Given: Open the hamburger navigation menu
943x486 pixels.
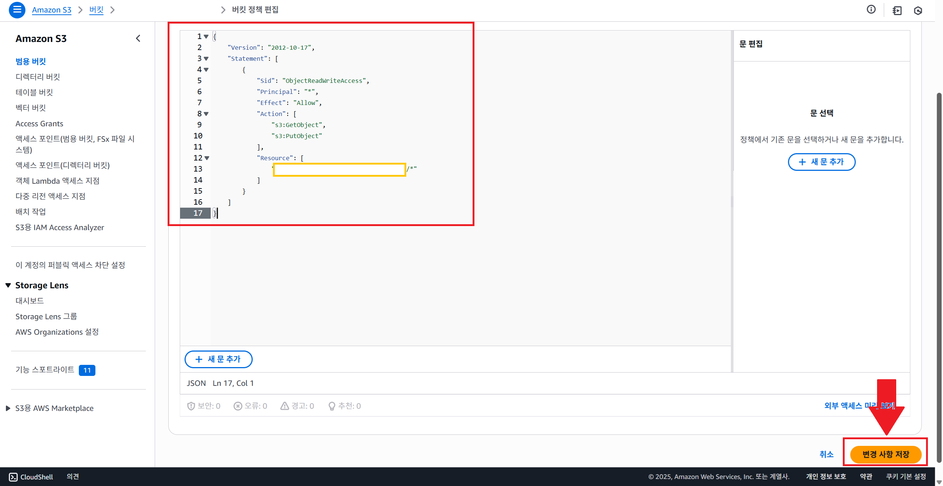Looking at the screenshot, I should pyautogui.click(x=17, y=10).
